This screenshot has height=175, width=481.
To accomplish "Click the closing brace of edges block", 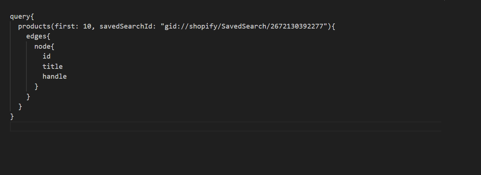I will click(x=28, y=96).
